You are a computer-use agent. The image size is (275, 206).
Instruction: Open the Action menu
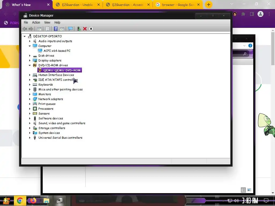(x=36, y=23)
